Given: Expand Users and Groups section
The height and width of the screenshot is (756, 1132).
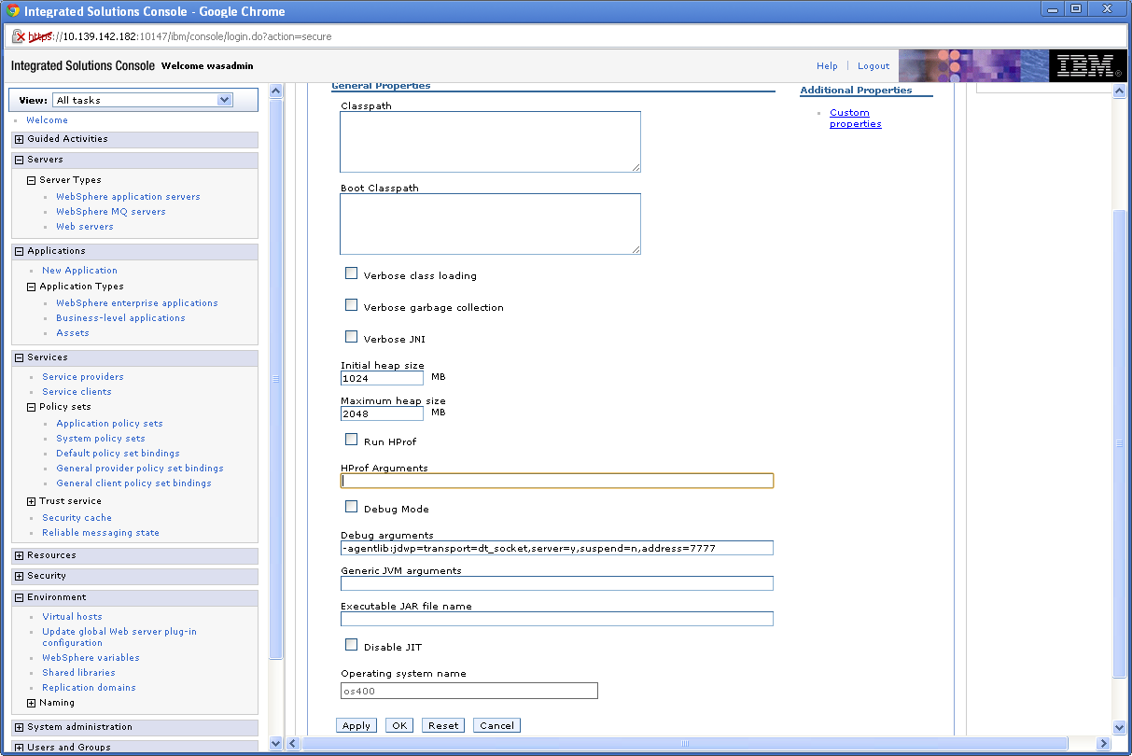Looking at the screenshot, I should [x=19, y=748].
